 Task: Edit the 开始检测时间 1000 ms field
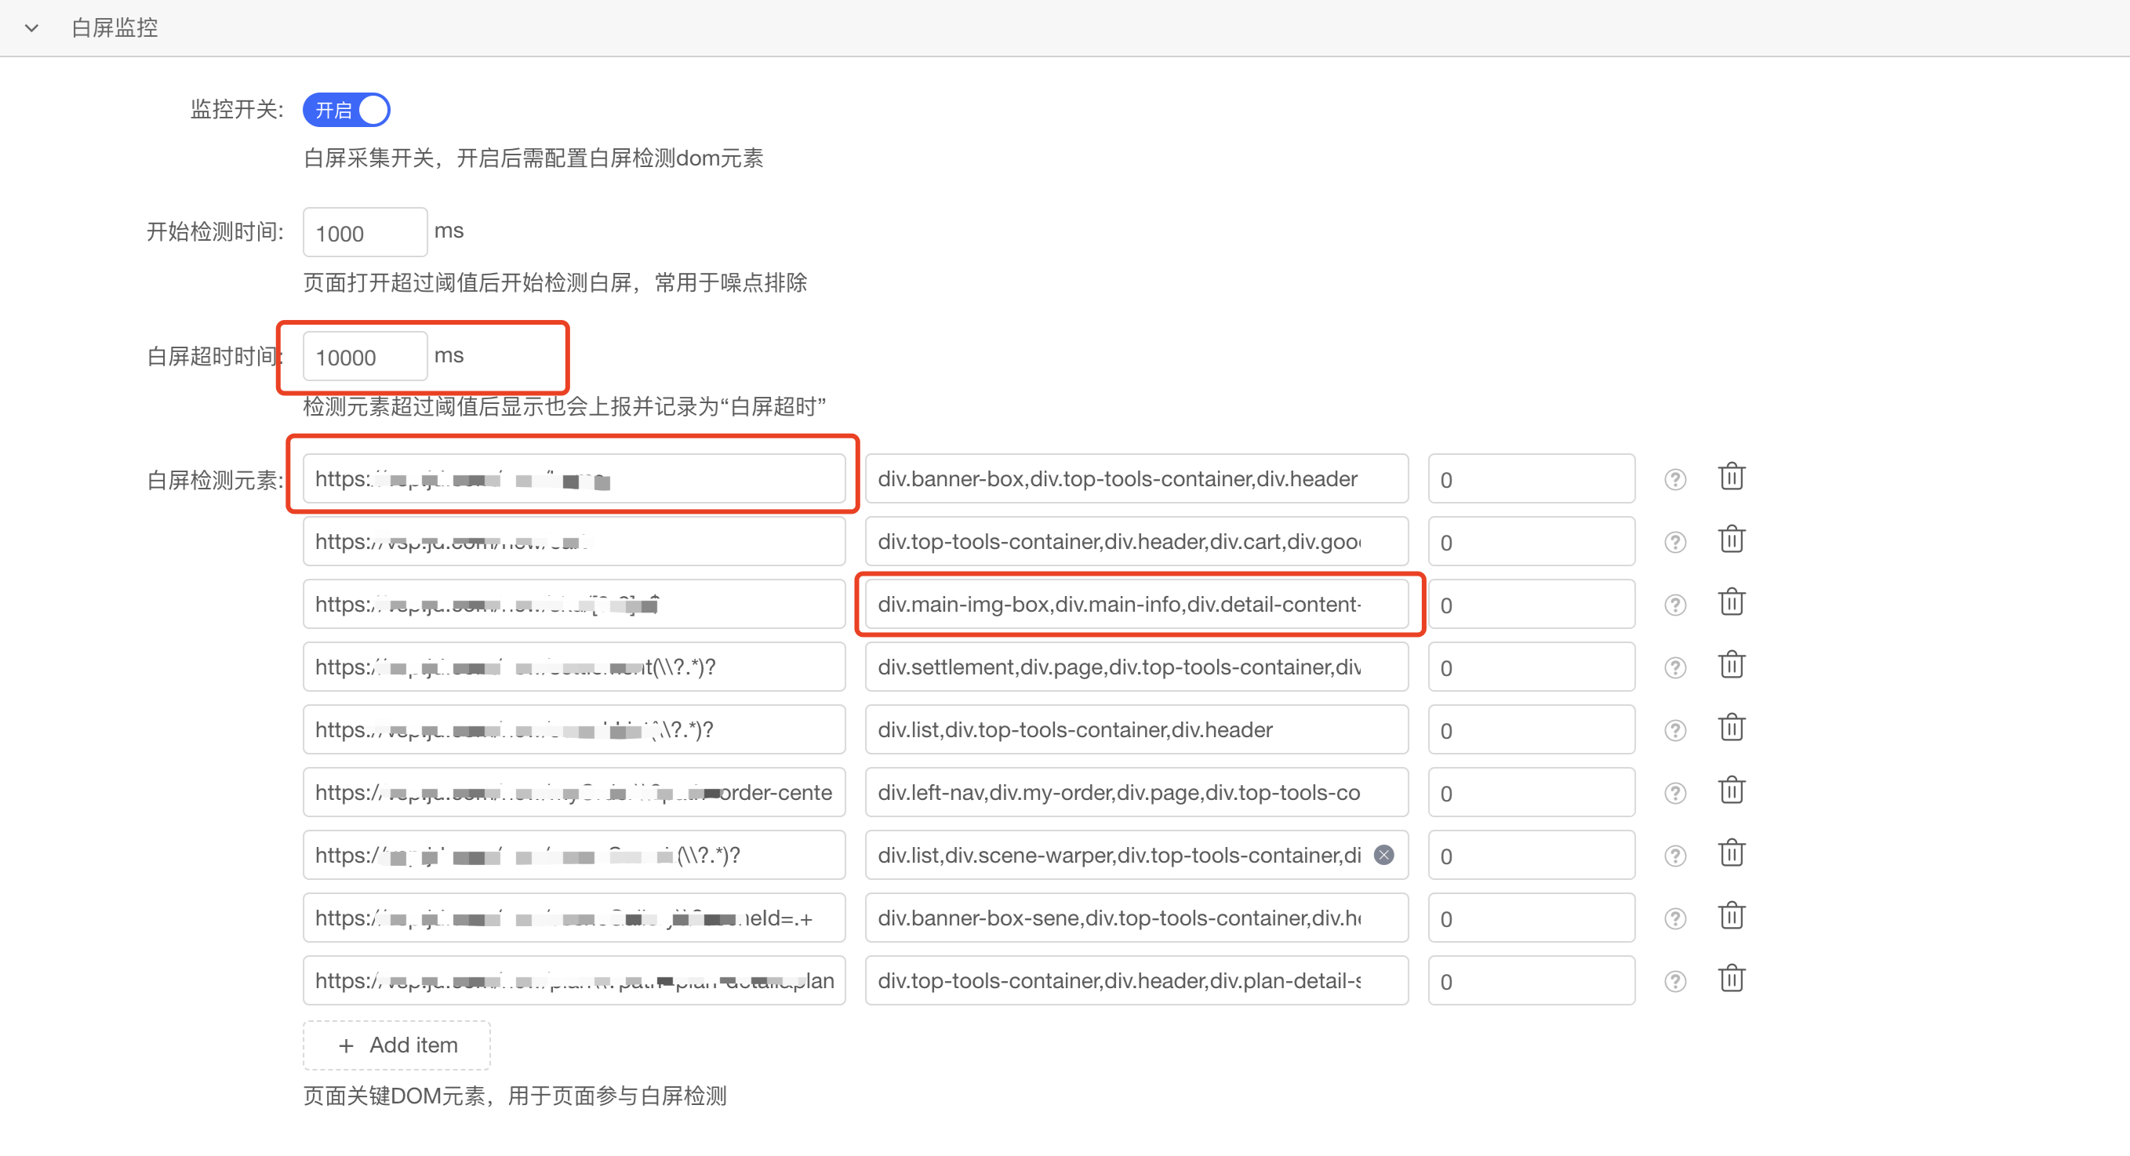click(x=365, y=233)
